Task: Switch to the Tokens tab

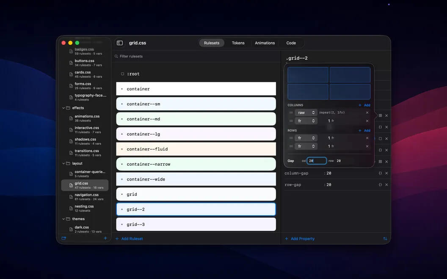Action: coord(238,43)
